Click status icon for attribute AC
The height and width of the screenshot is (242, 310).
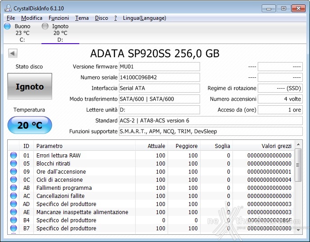14,196
